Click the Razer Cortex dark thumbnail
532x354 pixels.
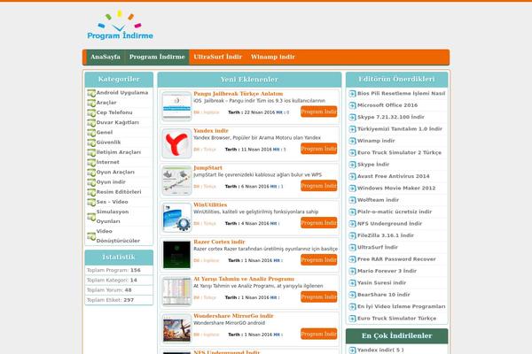click(176, 254)
